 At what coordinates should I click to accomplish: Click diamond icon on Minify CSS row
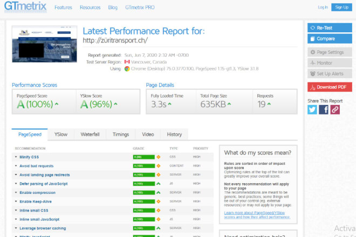coord(159,157)
